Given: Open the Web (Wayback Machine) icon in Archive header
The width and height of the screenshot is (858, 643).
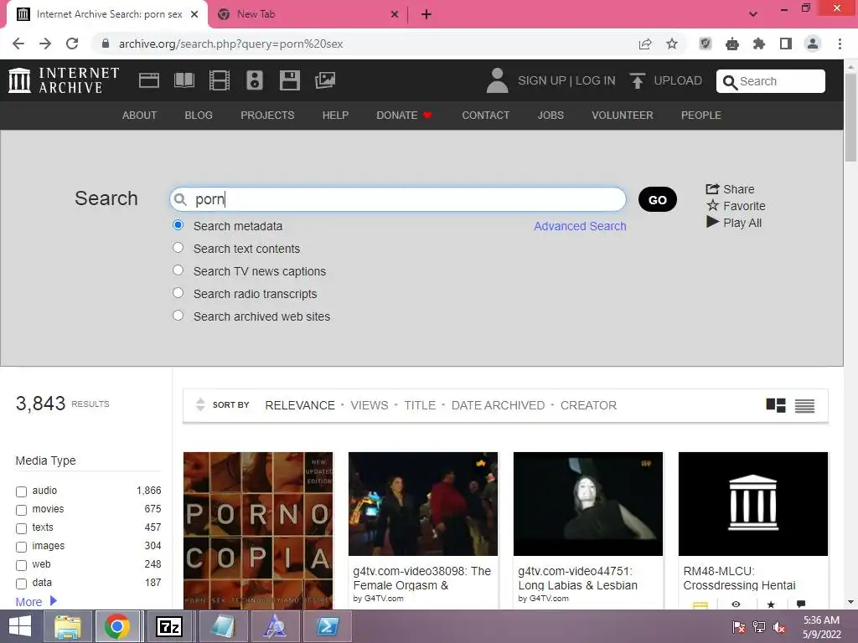Looking at the screenshot, I should (x=149, y=81).
